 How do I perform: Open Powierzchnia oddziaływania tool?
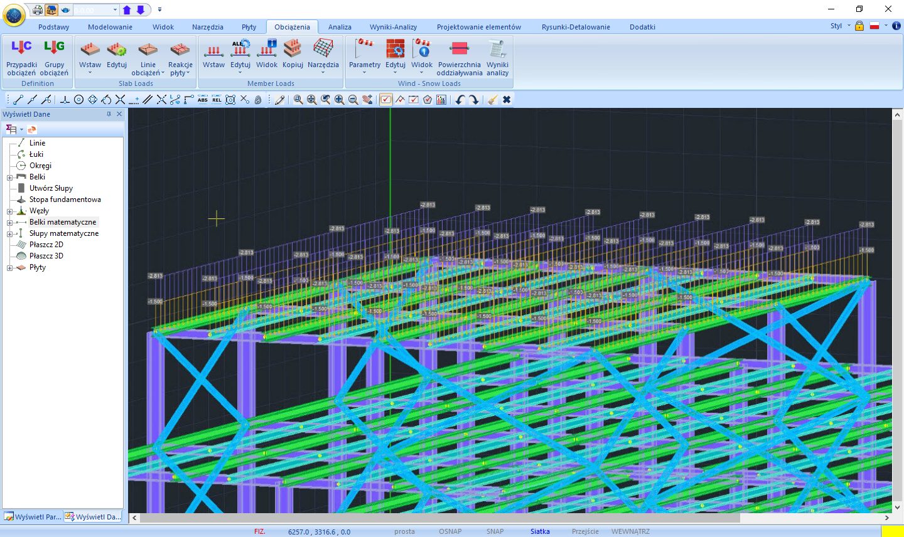point(460,58)
